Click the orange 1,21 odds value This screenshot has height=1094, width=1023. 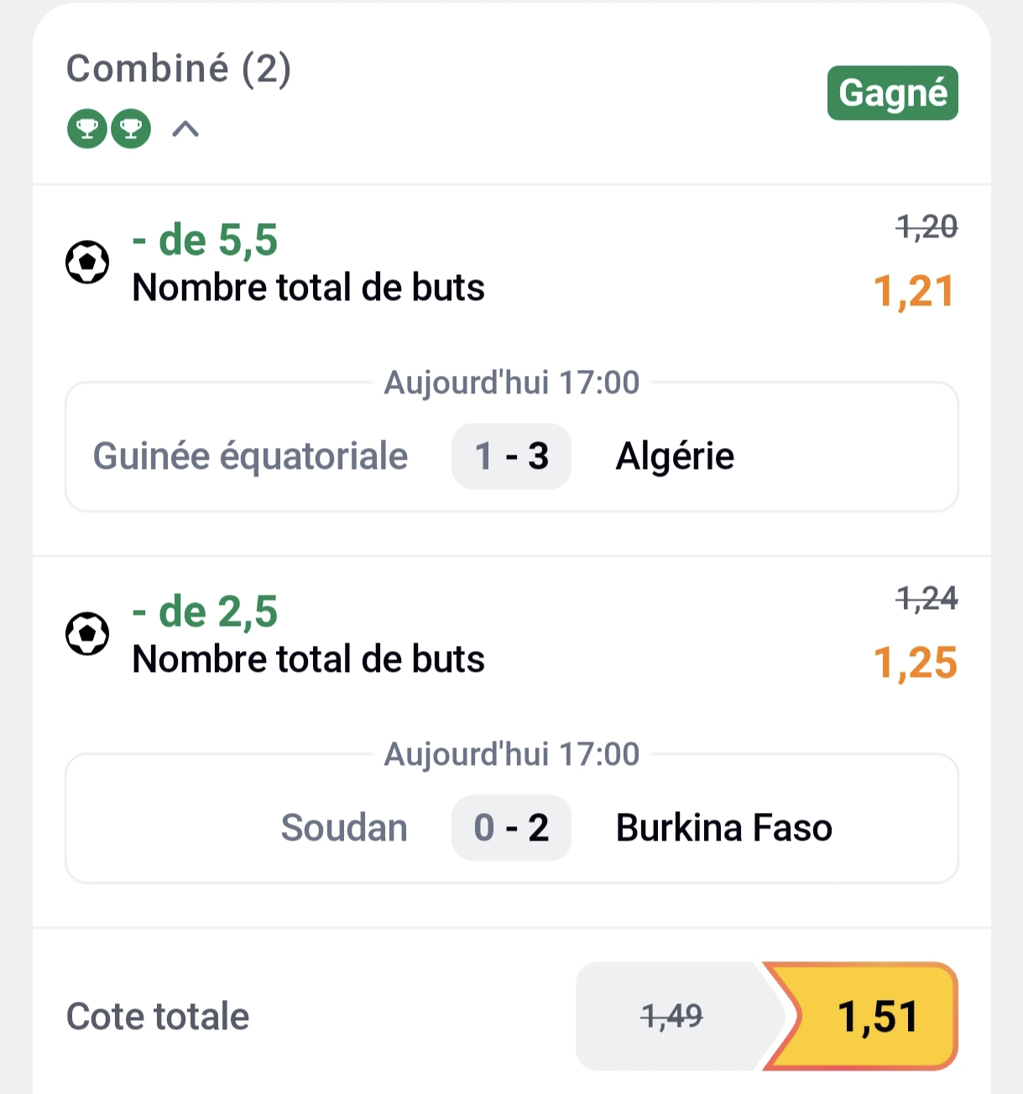click(914, 292)
